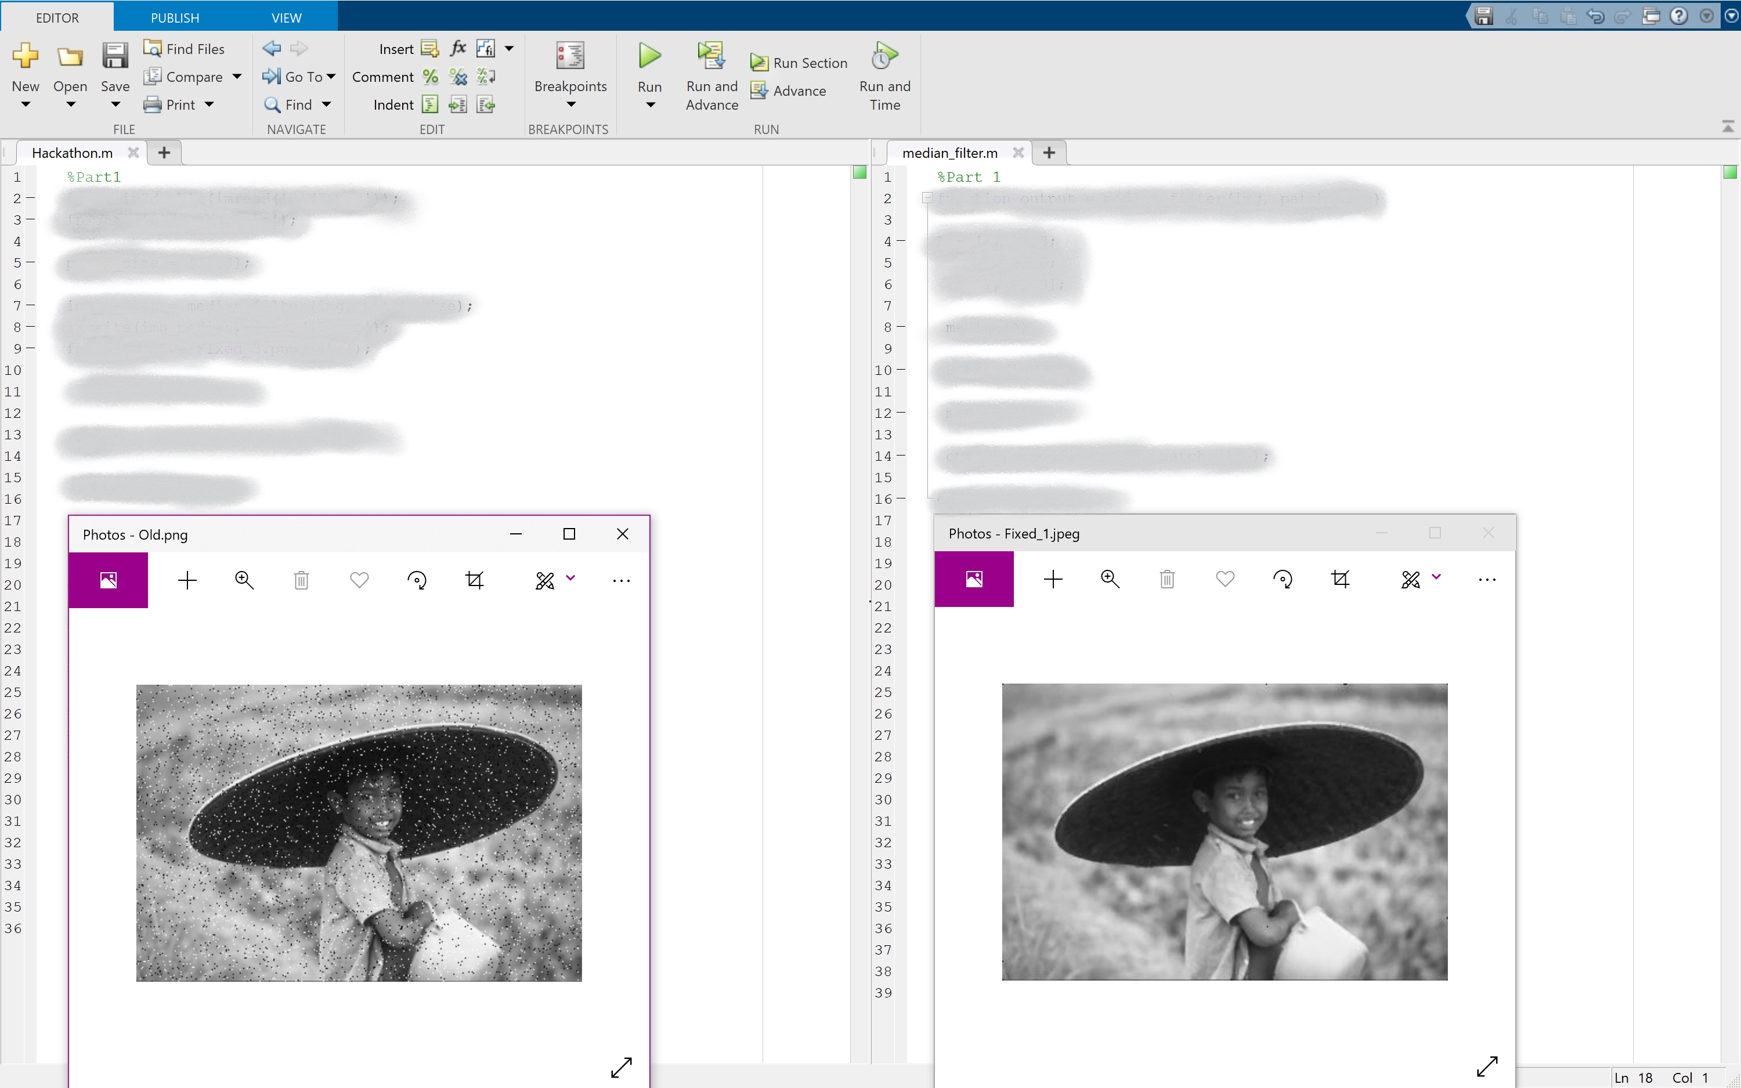Click the Run green play icon
The height and width of the screenshot is (1088, 1741).
[x=649, y=55]
